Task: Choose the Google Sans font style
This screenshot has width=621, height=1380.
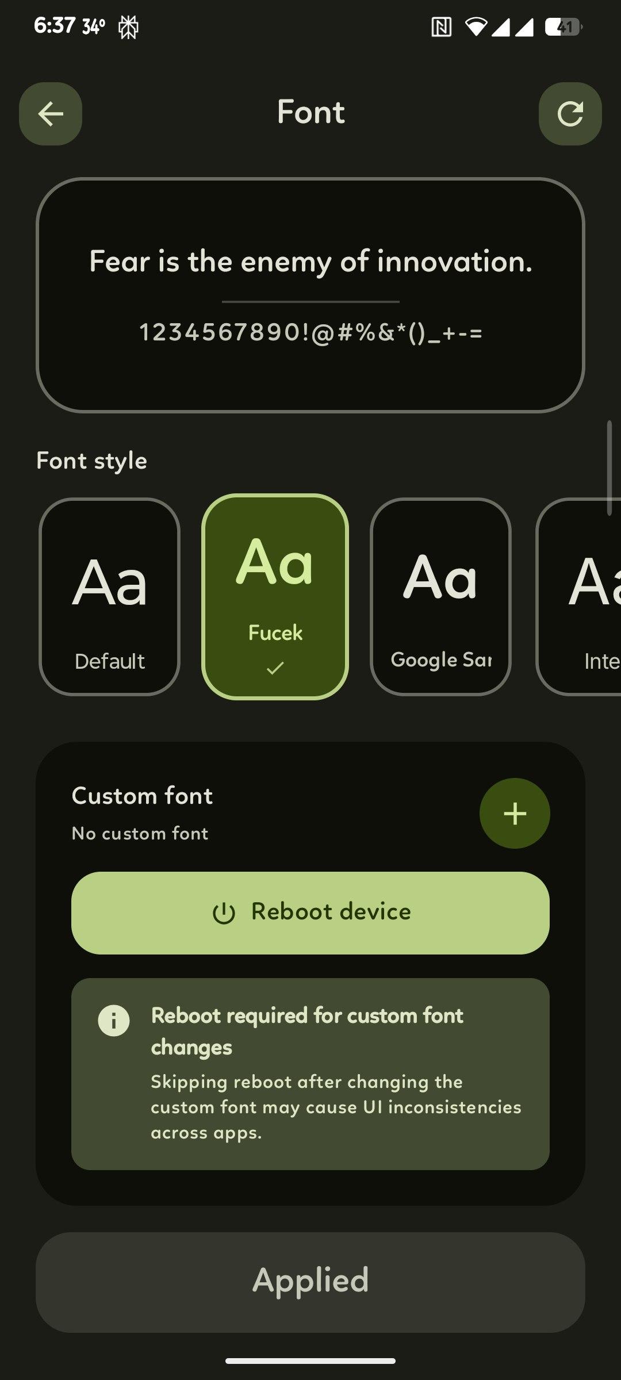Action: [440, 597]
